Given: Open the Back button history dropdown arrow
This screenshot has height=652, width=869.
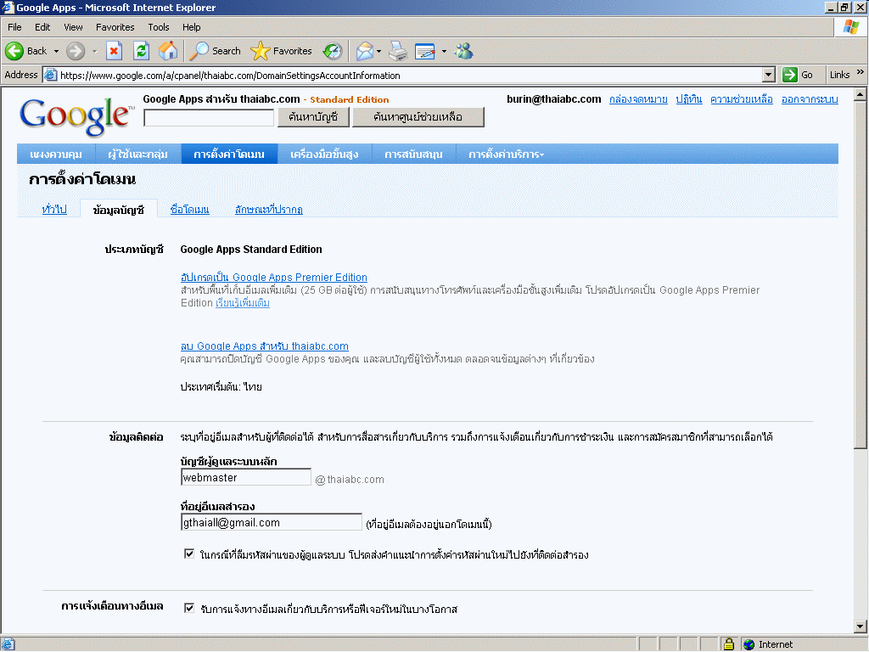Looking at the screenshot, I should point(56,51).
